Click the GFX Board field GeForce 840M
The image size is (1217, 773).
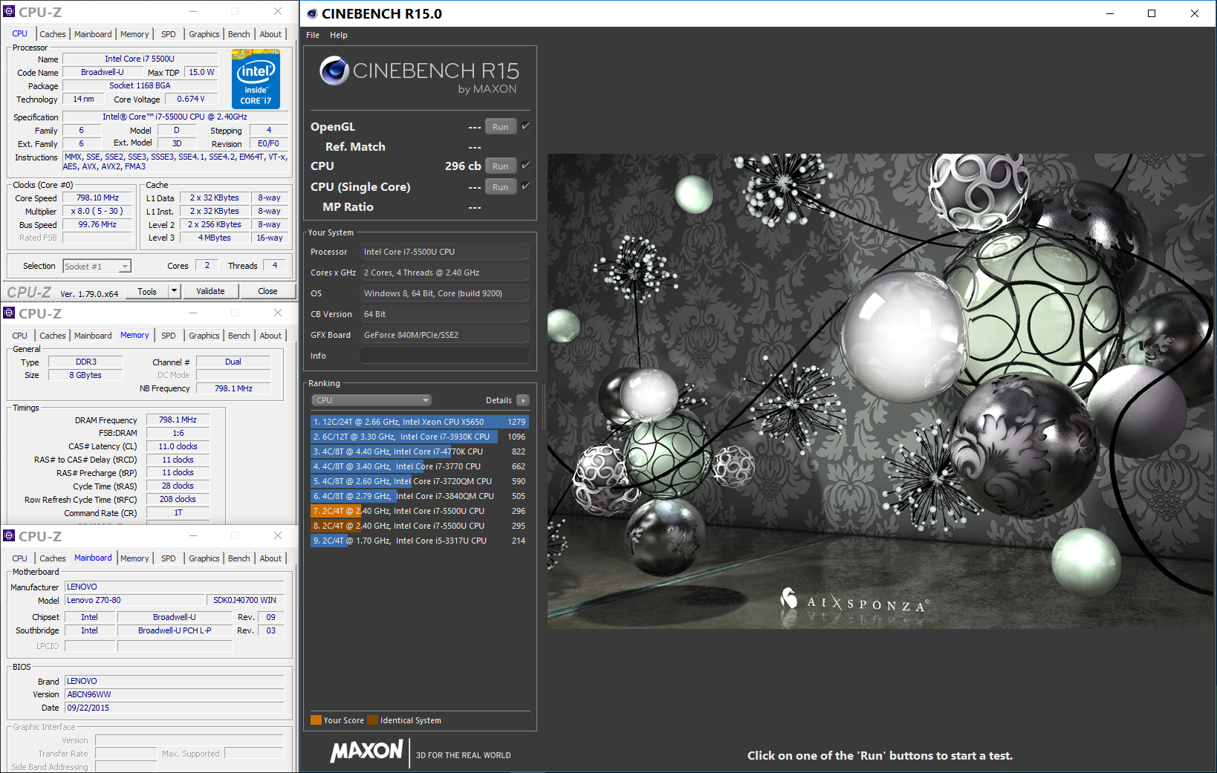[x=444, y=335]
